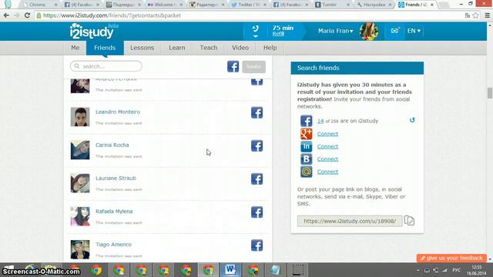Click Rafaela Mylena's avatar photo
The height and width of the screenshot is (277, 493).
pyautogui.click(x=80, y=216)
